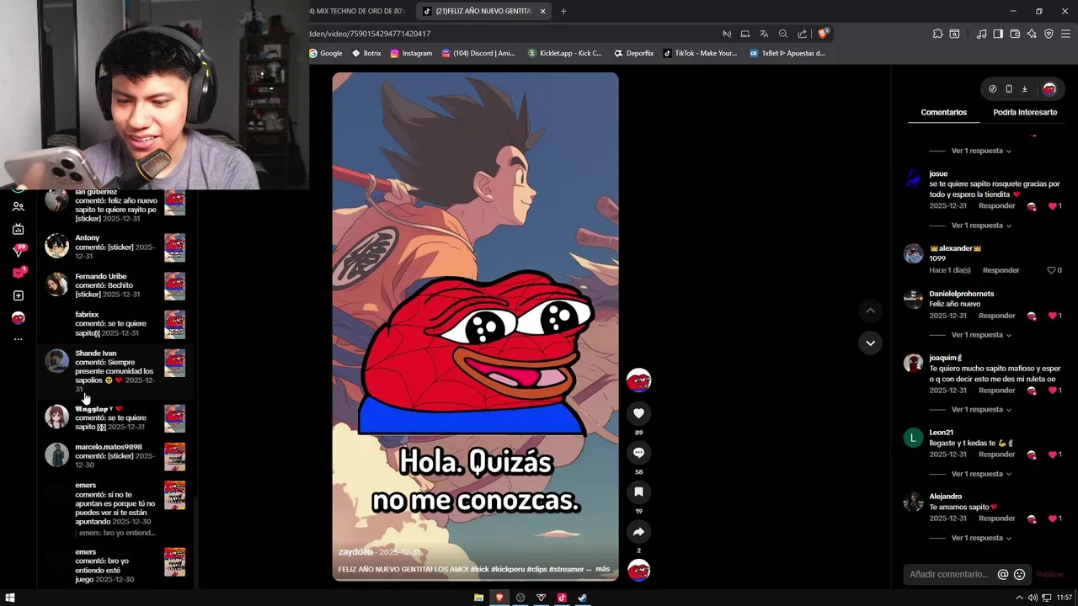
Task: Click the phone app icon at top right
Action: tap(1009, 88)
